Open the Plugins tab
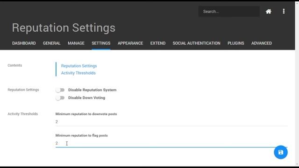The image size is (299, 168). point(235,43)
